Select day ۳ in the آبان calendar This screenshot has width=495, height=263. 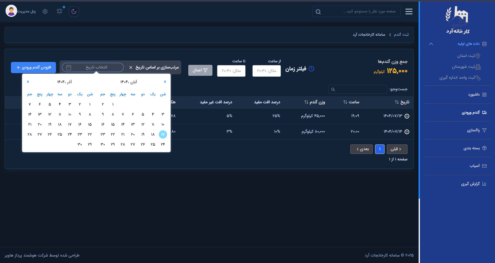tap(163, 114)
